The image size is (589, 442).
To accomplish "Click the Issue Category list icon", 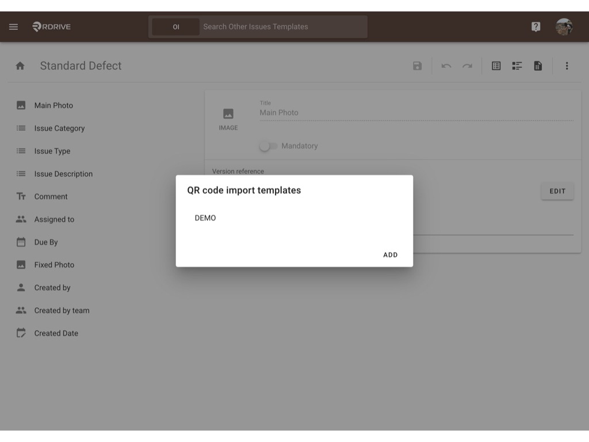I will pos(21,128).
